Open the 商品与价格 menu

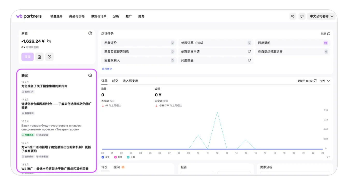[x=77, y=16]
